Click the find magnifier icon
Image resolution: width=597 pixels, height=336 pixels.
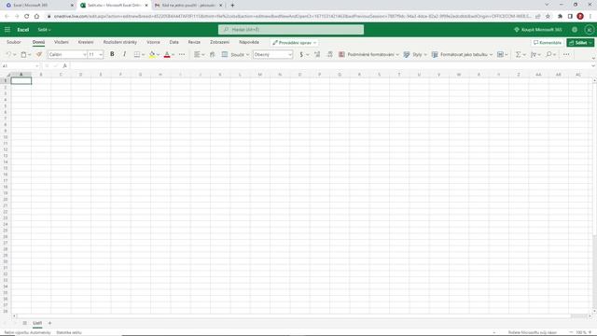pyautogui.click(x=548, y=54)
